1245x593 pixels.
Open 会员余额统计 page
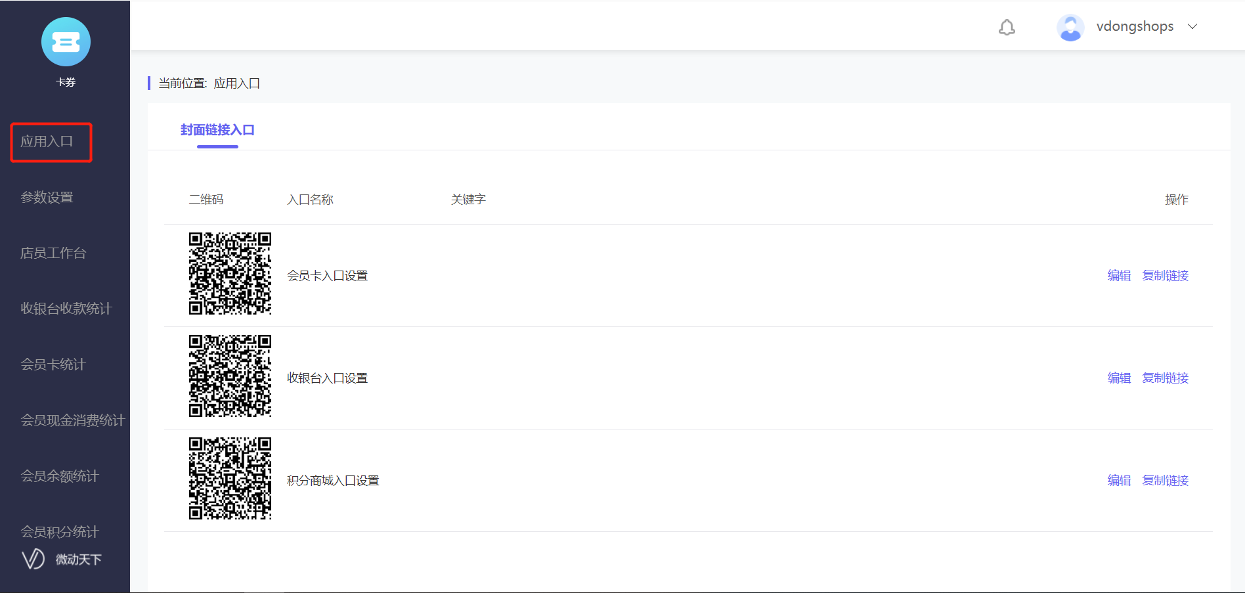coord(60,476)
